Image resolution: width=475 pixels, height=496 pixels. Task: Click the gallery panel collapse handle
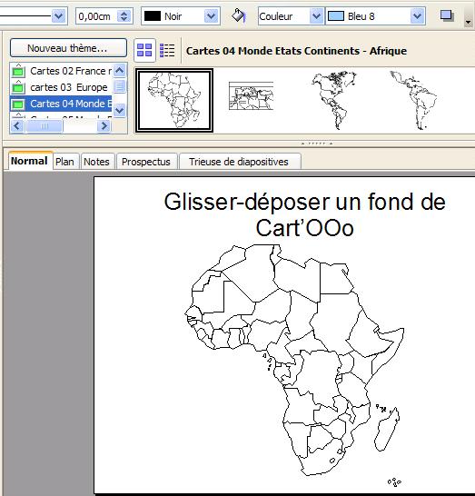(317, 144)
